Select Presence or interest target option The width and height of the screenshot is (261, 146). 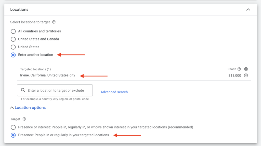(13, 127)
